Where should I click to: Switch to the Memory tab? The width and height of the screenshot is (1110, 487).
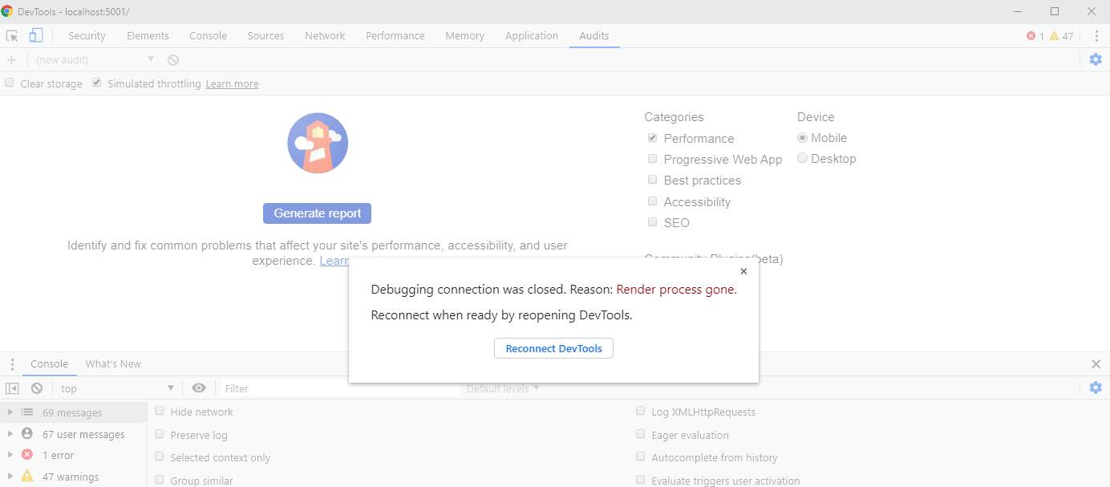pyautogui.click(x=465, y=36)
